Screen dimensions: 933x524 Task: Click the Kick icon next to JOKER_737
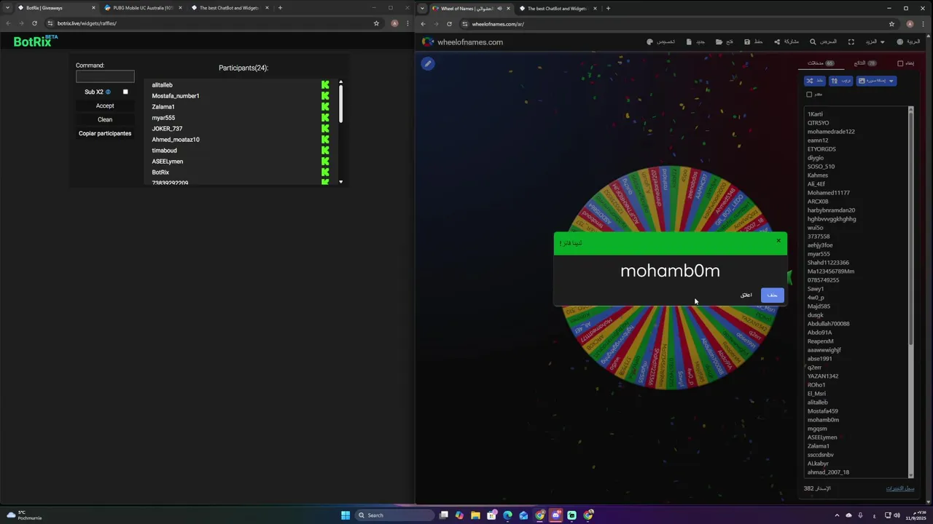tap(325, 129)
